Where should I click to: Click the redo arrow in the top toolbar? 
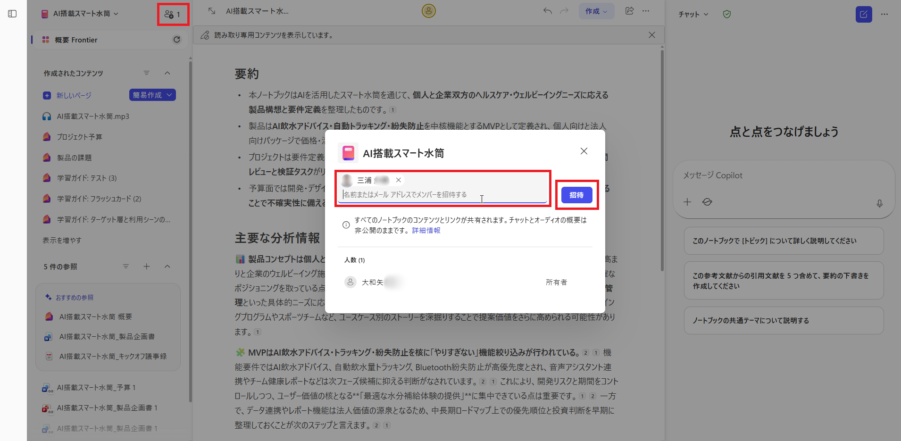[564, 11]
